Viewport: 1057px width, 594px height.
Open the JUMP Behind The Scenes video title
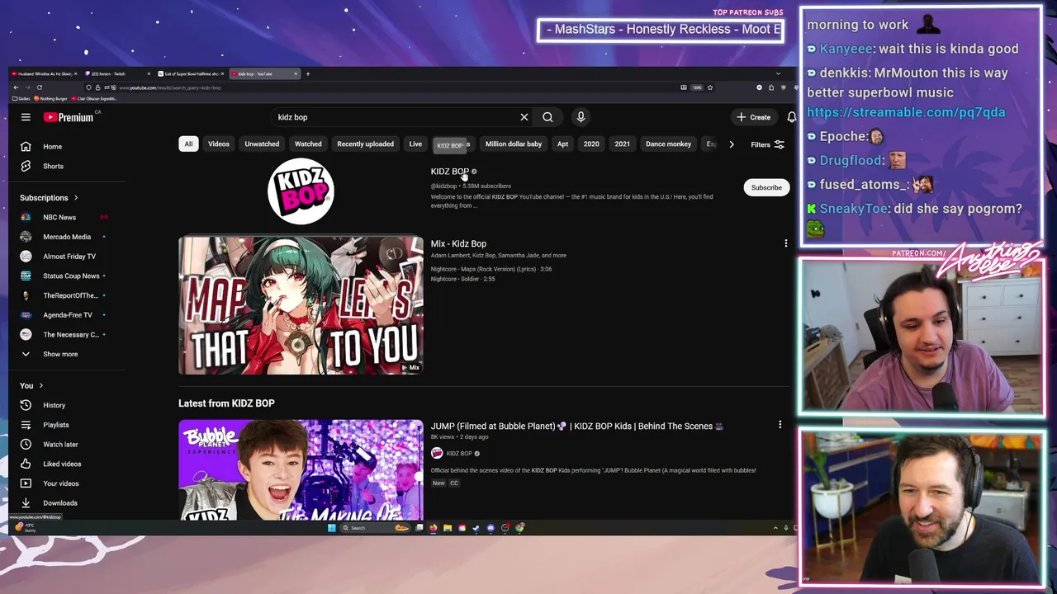576,426
